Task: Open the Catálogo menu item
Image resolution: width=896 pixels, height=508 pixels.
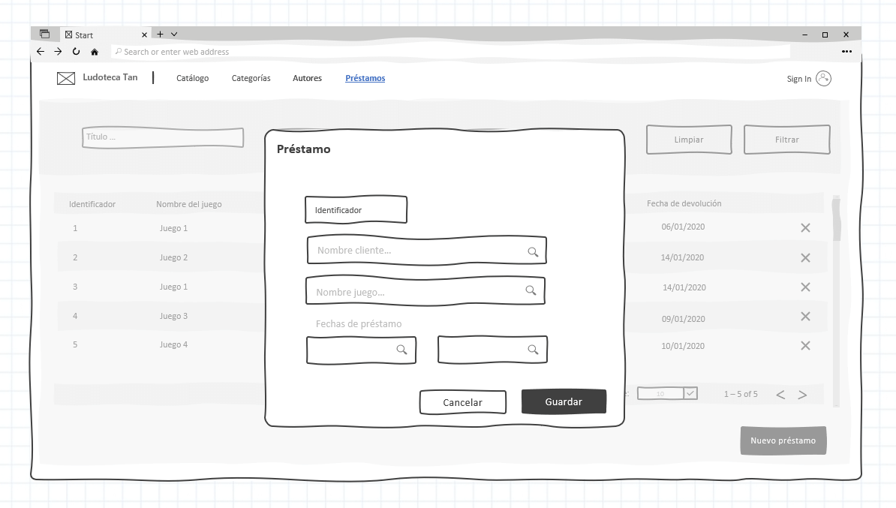Action: click(192, 79)
